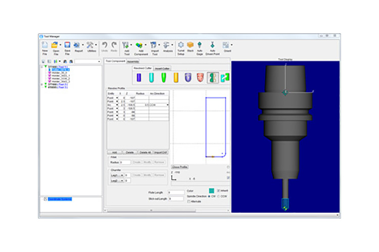Open the Revolved Cutter tab
The image size is (379, 252).
pyautogui.click(x=143, y=68)
